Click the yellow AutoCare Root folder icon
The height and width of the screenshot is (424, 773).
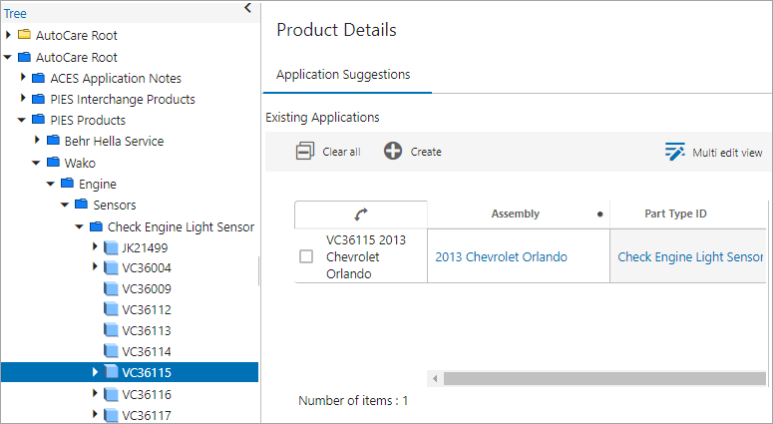coord(25,35)
